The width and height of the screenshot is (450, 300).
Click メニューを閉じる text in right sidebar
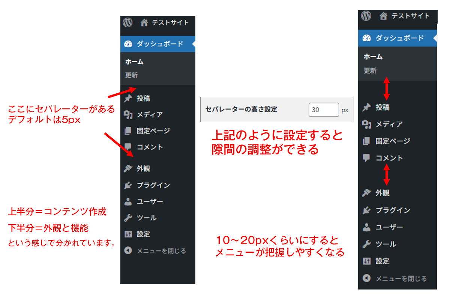[401, 279]
